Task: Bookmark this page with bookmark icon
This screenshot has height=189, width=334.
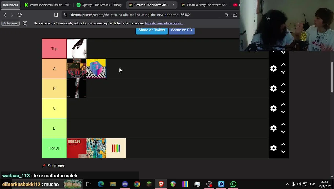Action: [56, 15]
